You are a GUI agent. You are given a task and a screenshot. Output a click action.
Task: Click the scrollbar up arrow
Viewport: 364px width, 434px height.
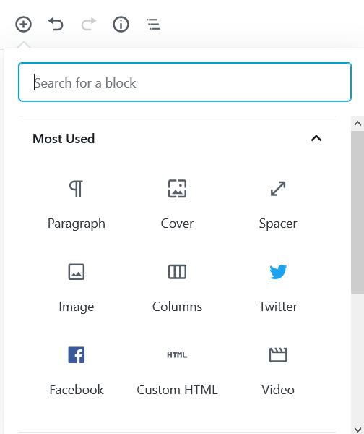[357, 124]
